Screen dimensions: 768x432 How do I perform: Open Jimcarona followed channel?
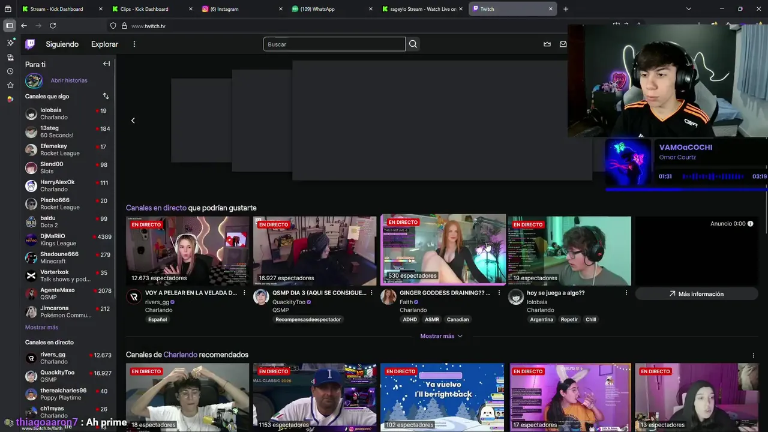point(68,311)
